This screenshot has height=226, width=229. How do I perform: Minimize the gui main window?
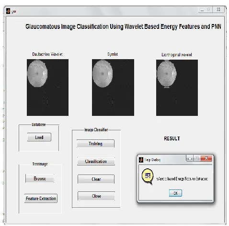(202, 10)
